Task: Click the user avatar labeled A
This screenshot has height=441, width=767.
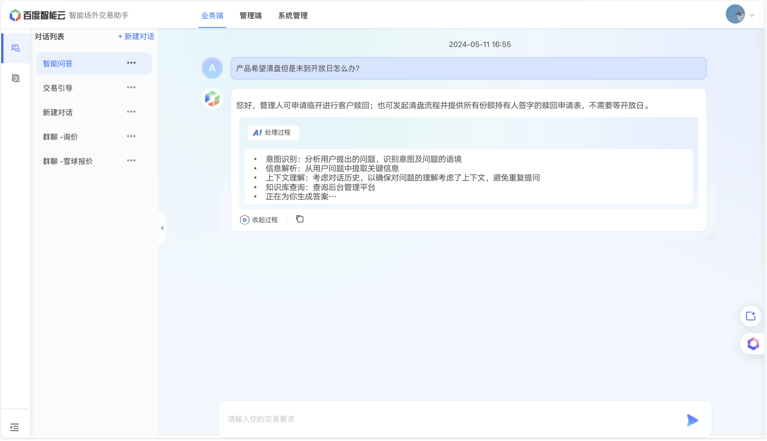Action: [x=212, y=68]
